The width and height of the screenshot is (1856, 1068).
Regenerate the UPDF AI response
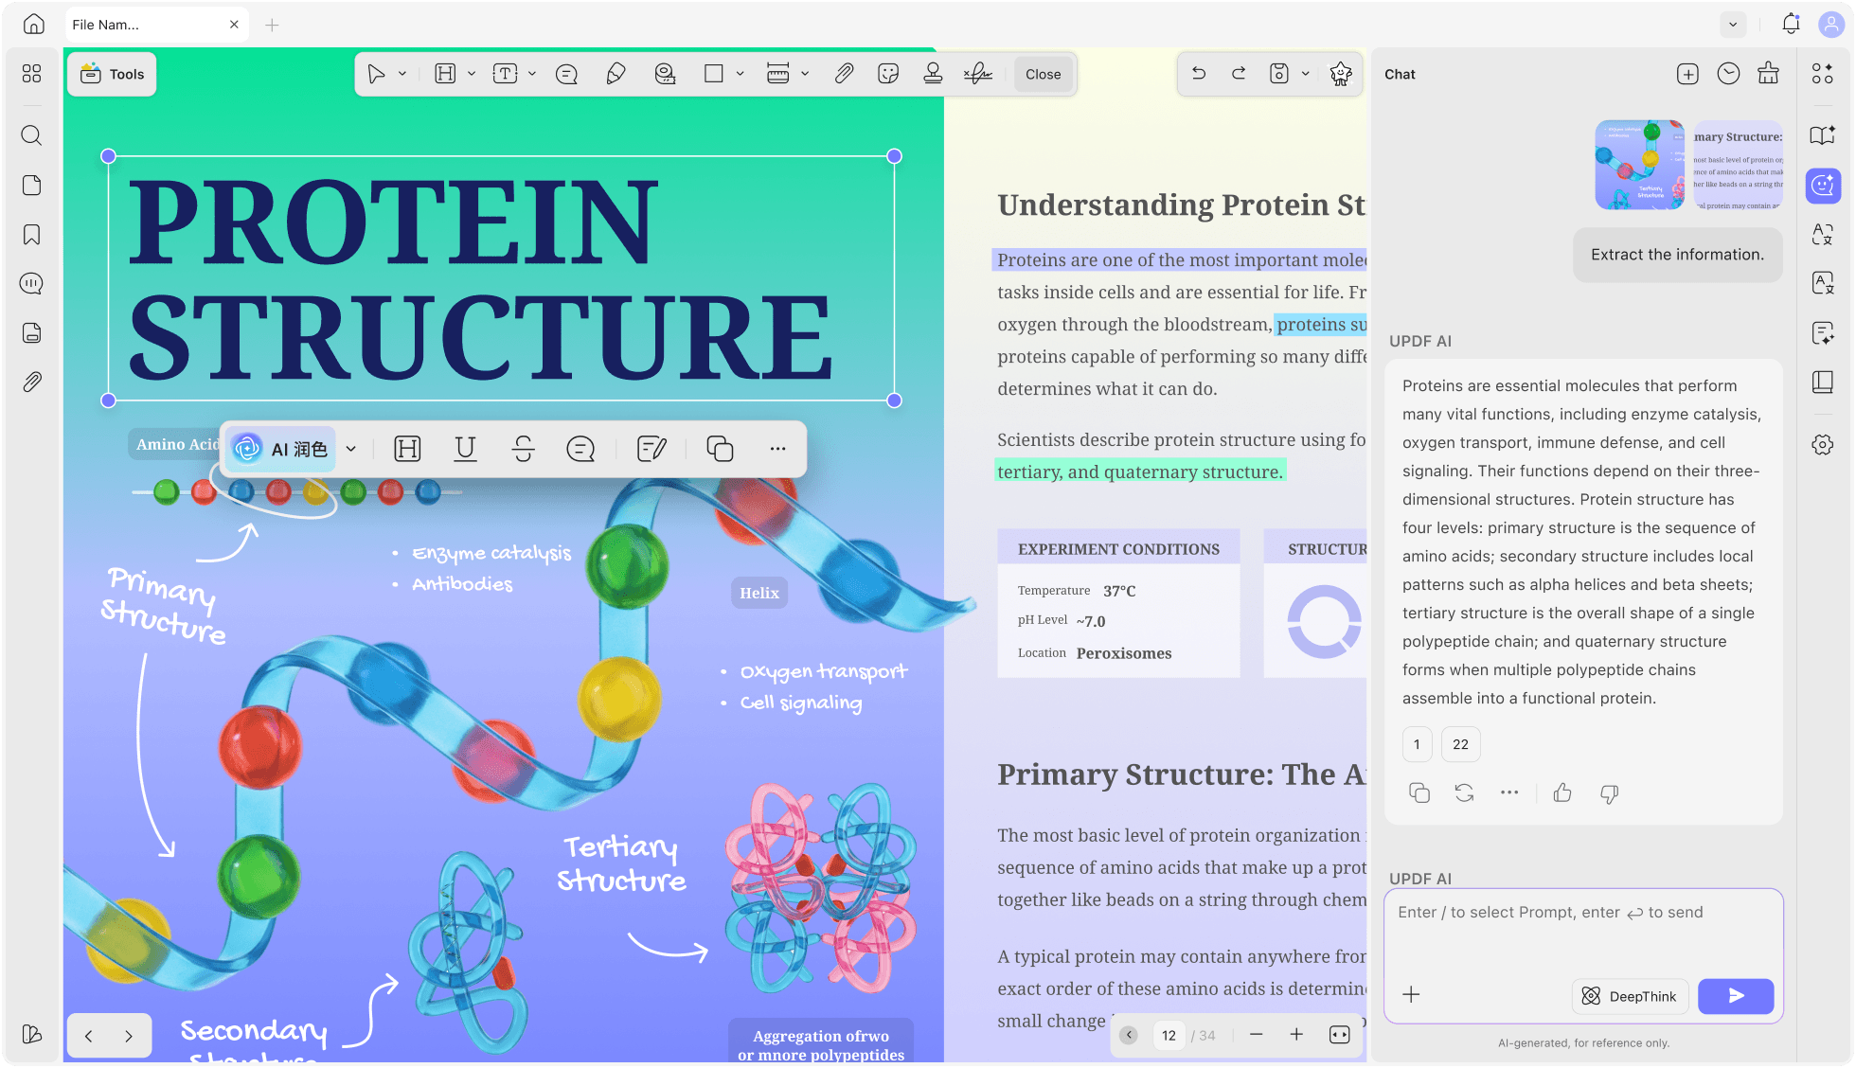tap(1464, 793)
